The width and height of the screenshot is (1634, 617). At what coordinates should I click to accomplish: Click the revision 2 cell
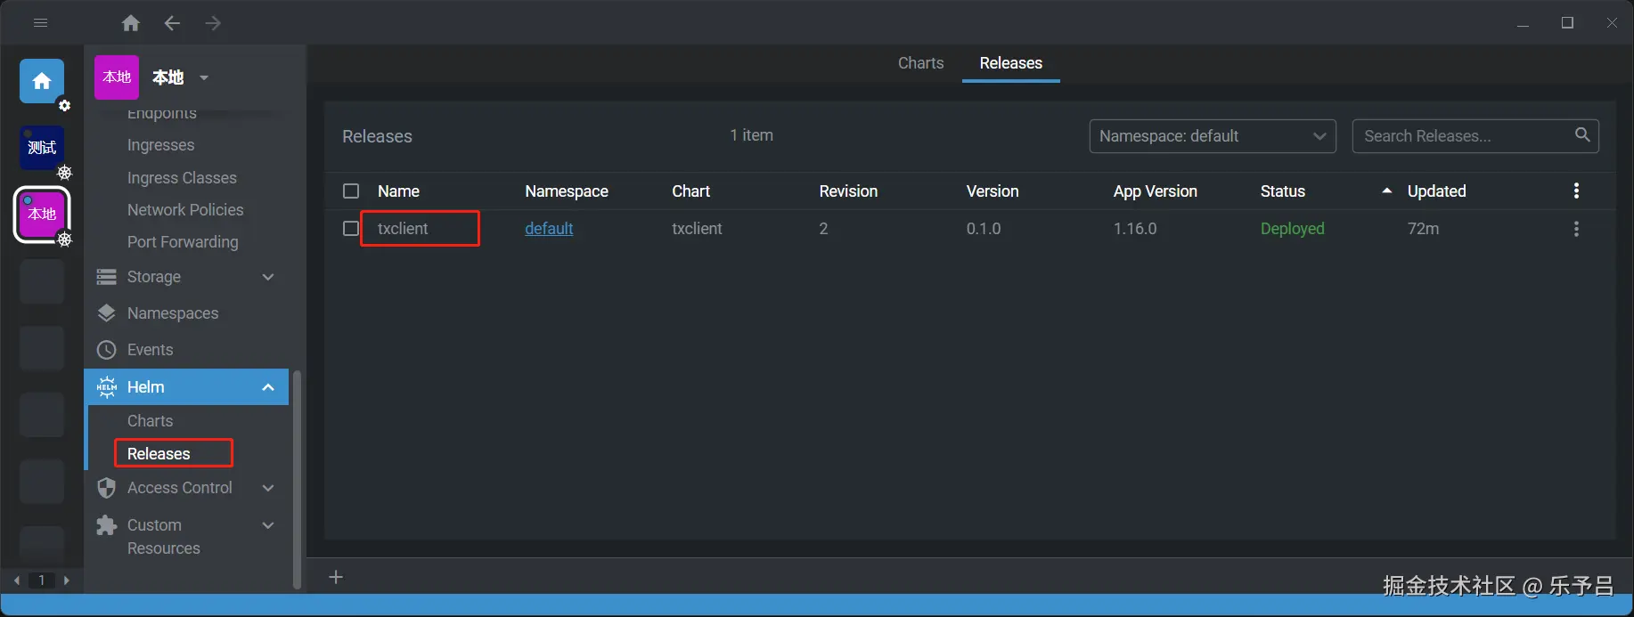point(823,229)
